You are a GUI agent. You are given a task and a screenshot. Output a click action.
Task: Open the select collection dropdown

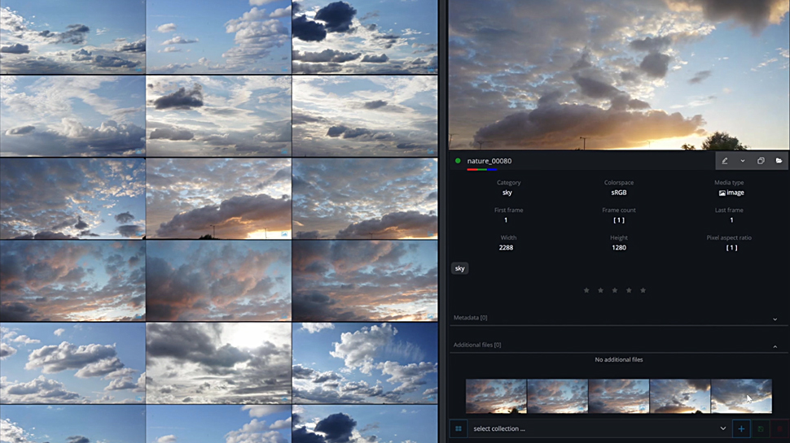pos(599,429)
